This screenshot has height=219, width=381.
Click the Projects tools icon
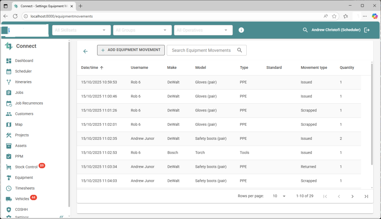point(9,135)
